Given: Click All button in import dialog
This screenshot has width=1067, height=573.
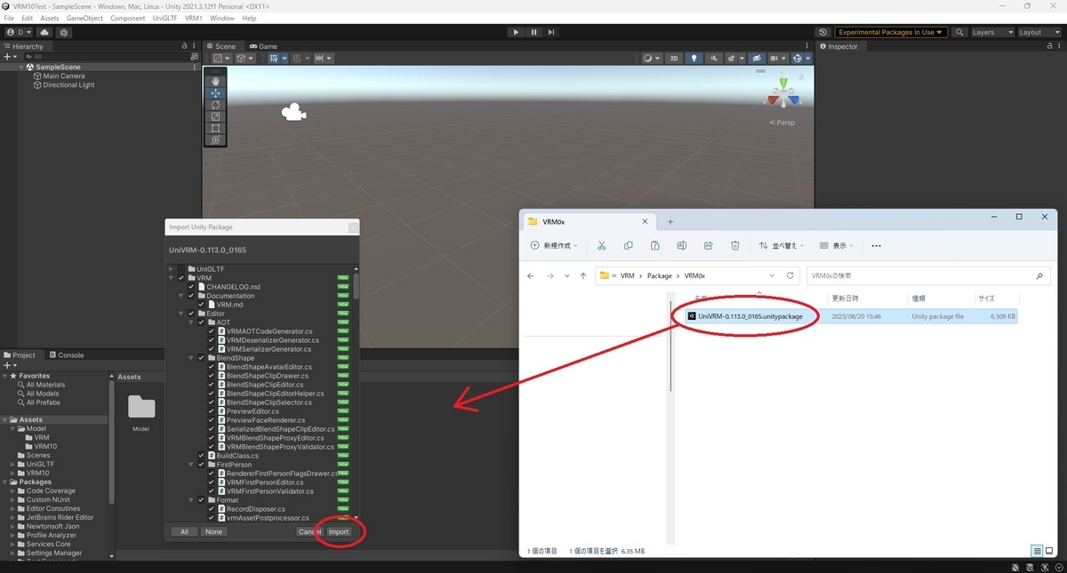Looking at the screenshot, I should point(184,531).
